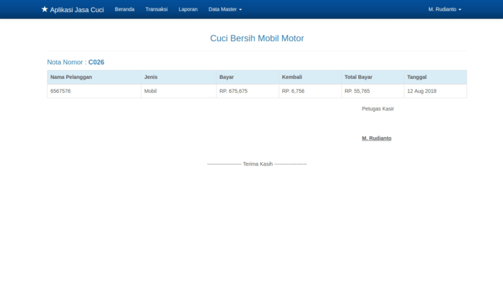Viewport: 503px width, 283px height.
Task: Click the Kembali column header
Action: (292, 77)
